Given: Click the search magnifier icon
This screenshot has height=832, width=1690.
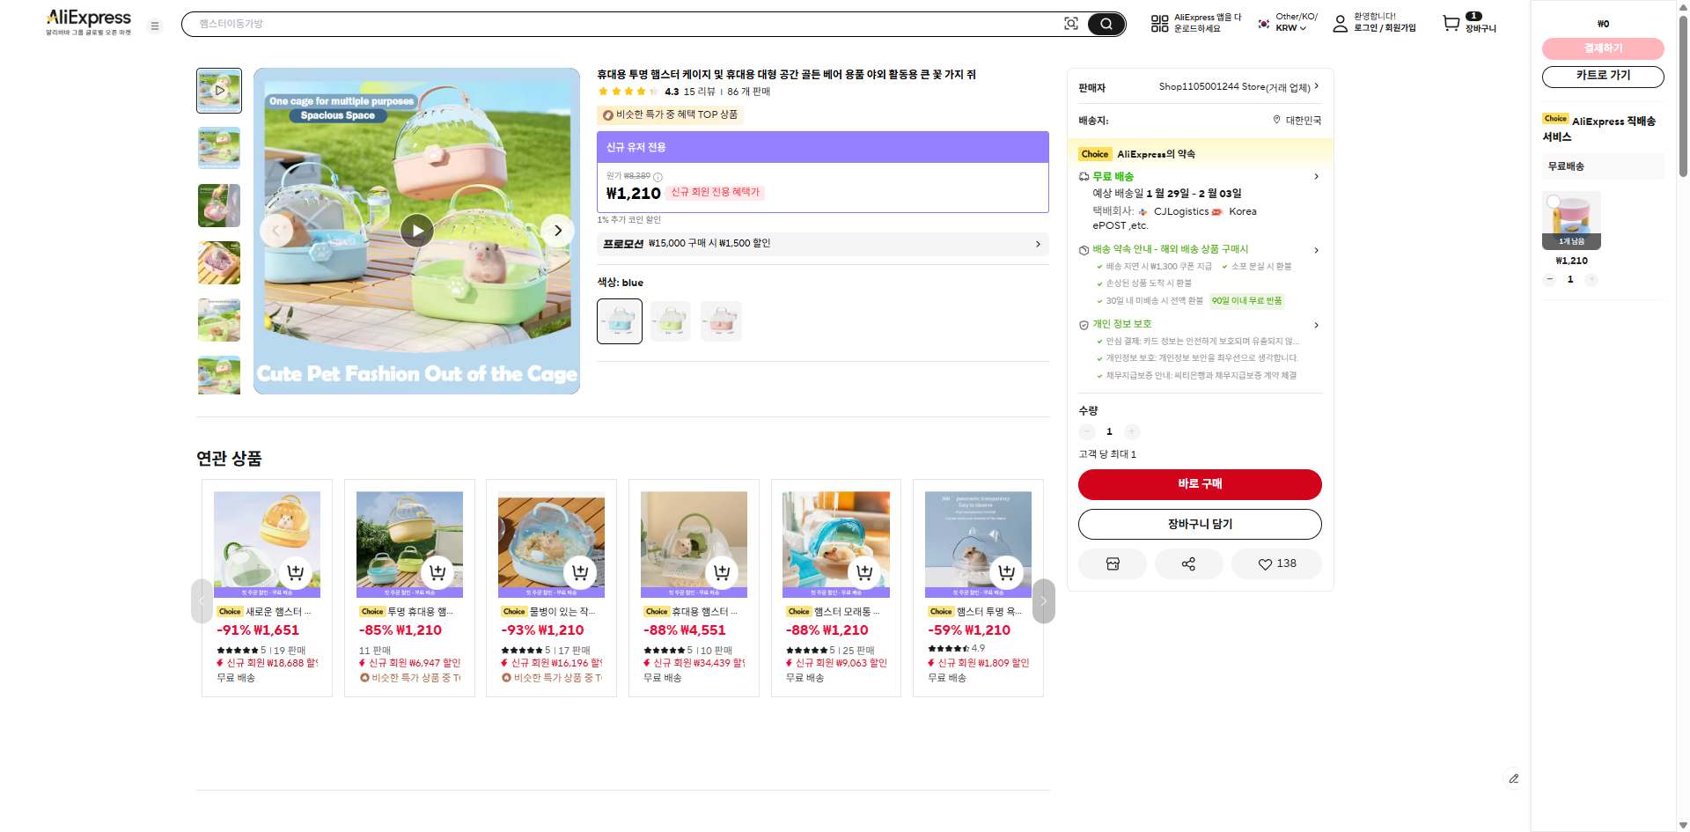Looking at the screenshot, I should [1106, 24].
